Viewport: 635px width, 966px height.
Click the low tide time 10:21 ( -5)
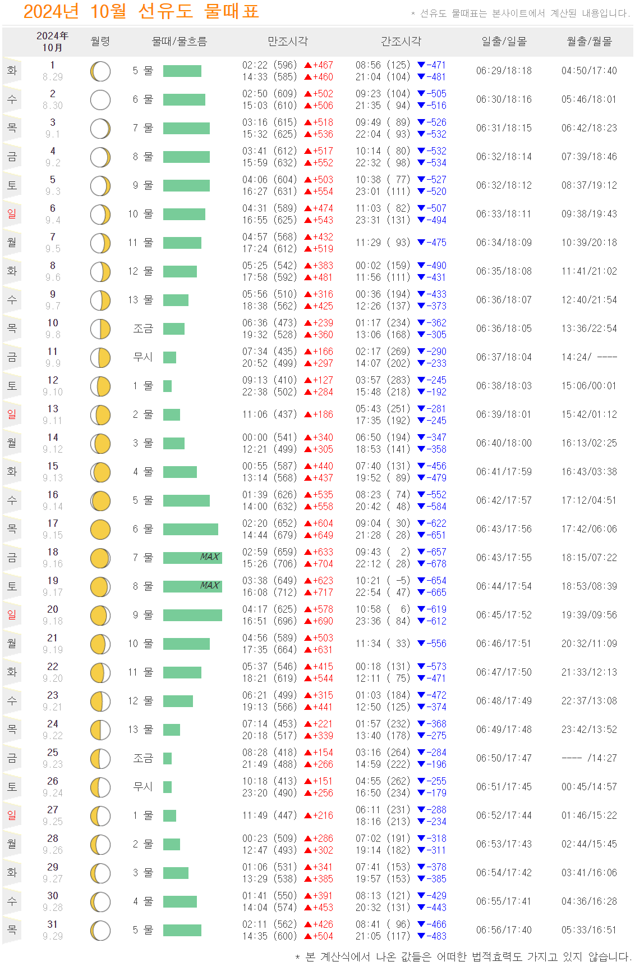pos(383,581)
